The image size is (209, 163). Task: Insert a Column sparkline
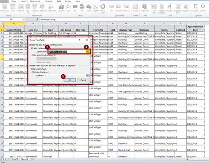pos(119,8)
